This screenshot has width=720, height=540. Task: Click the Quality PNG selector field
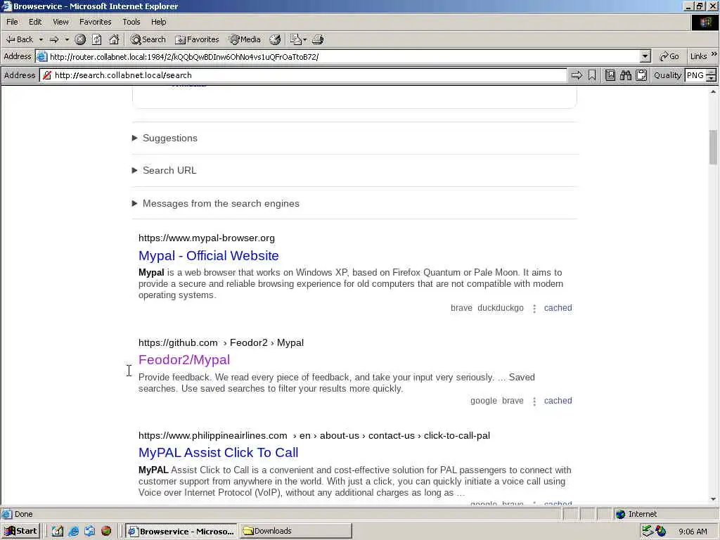(x=695, y=75)
